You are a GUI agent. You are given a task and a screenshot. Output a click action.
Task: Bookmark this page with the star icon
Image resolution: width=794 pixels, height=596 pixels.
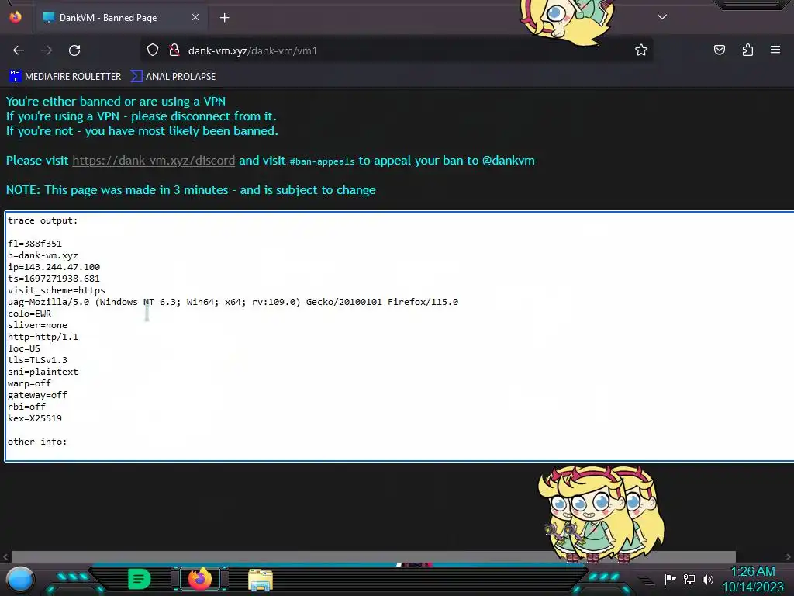[641, 50]
